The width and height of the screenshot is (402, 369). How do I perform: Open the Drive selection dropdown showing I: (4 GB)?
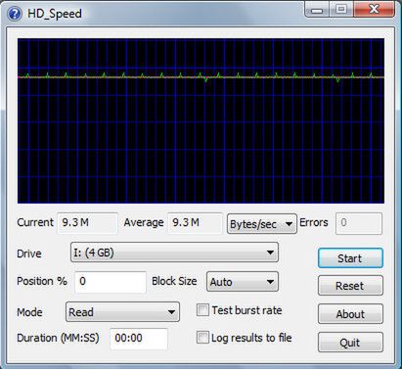[x=174, y=253]
